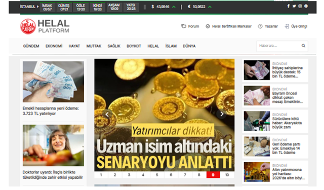This screenshot has height=190, width=324.
Task: Open 'Doktorlar uyardı' headline
Action: [x=53, y=175]
